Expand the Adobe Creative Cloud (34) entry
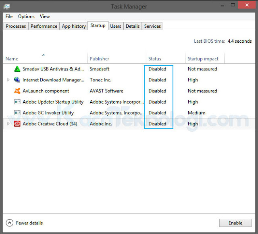 (8, 124)
